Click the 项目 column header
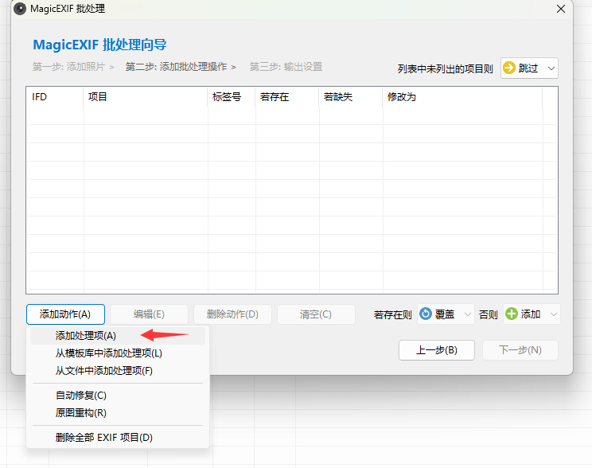The height and width of the screenshot is (468, 592). (146, 97)
